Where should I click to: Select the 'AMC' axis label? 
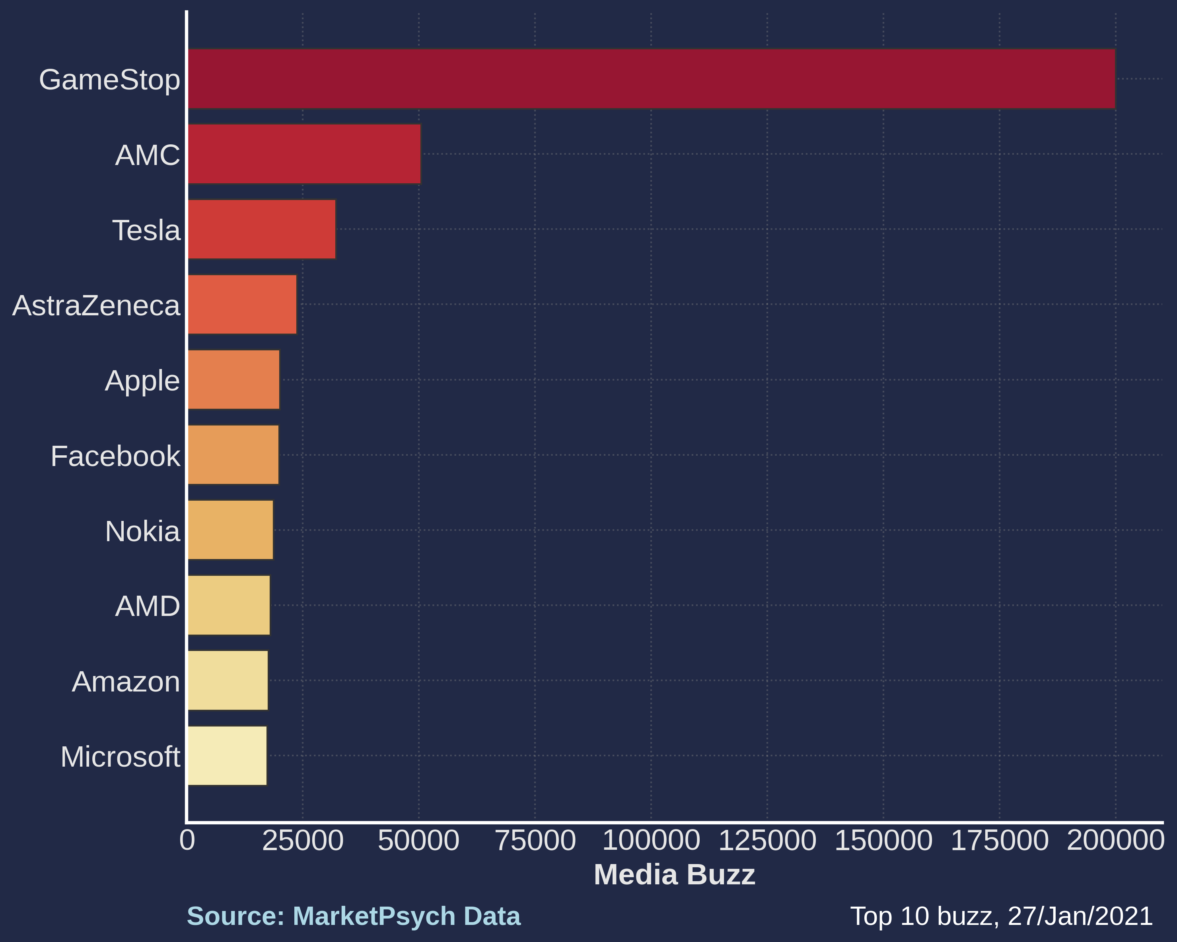point(148,155)
